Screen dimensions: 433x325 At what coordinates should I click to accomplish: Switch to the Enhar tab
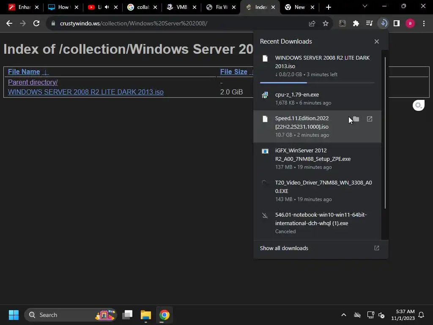click(24, 7)
